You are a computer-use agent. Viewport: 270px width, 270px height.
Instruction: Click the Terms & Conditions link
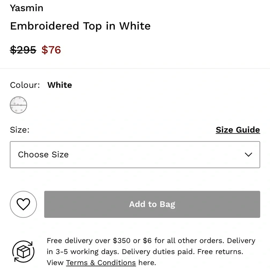[x=101, y=262]
